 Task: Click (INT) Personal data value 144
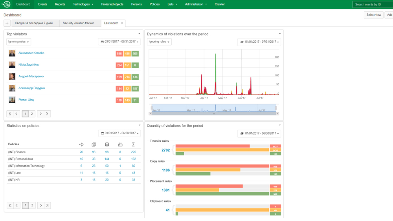click(107, 159)
